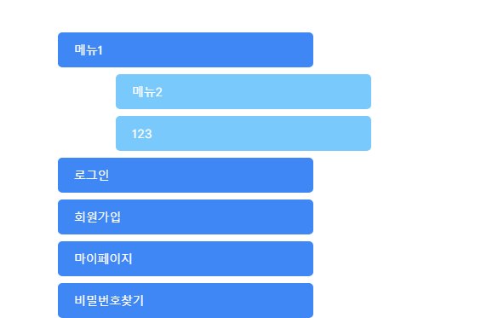Start password recovery via the 비밀번호찾기 bar
Viewport: 481px width, 318px height.
[x=186, y=300]
